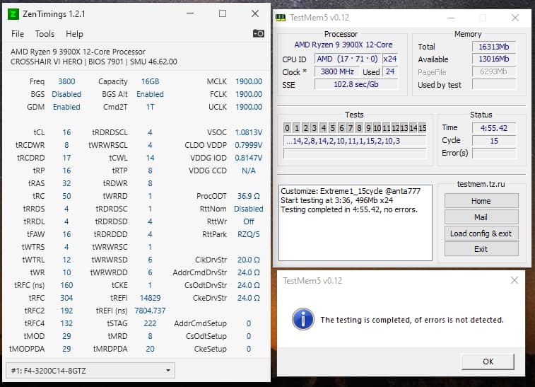
Task: Click the Capacity value 16GB
Action: click(x=150, y=81)
